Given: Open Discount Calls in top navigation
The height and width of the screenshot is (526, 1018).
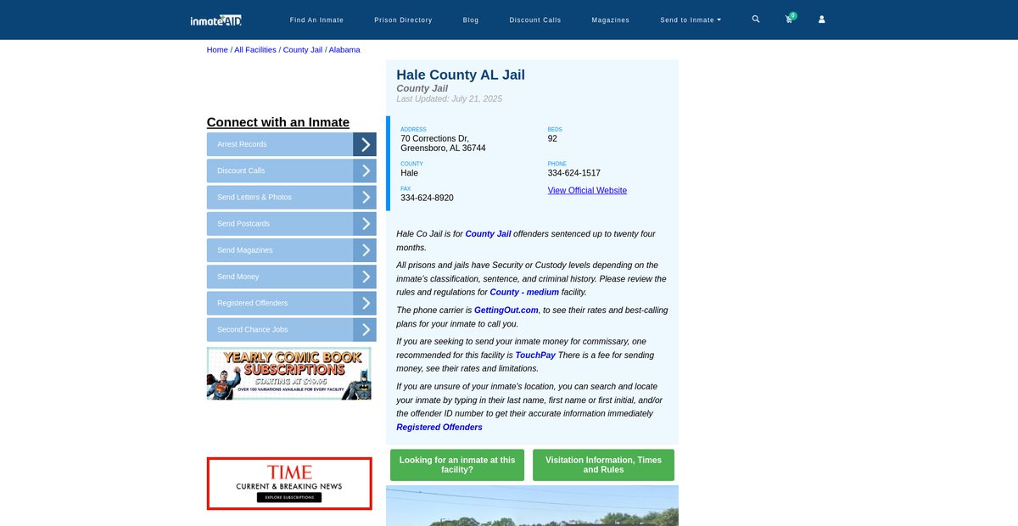Looking at the screenshot, I should click(x=535, y=20).
